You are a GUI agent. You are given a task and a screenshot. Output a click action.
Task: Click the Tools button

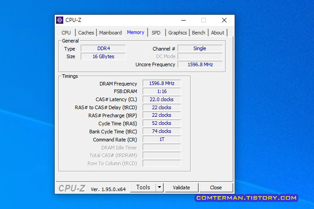143,188
